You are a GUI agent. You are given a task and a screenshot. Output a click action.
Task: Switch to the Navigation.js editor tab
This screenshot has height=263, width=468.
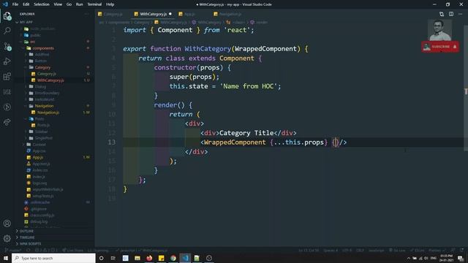230,14
